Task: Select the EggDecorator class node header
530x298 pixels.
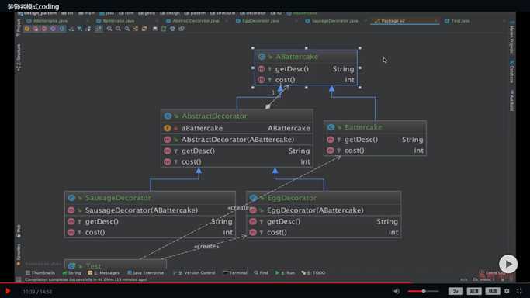Action: point(324,198)
